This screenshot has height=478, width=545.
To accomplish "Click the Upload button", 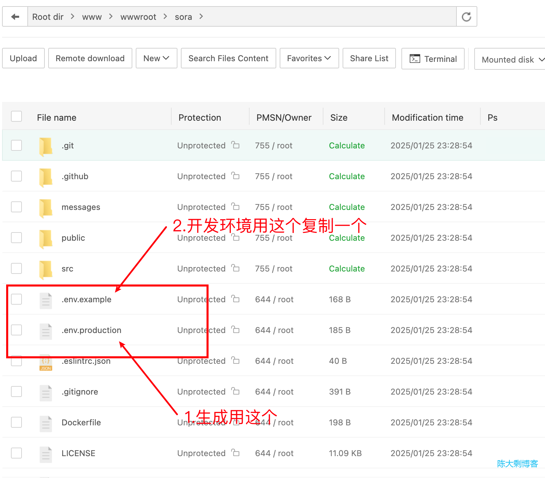I will (23, 58).
